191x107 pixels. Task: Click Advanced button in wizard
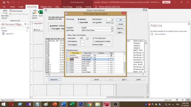coord(55,80)
